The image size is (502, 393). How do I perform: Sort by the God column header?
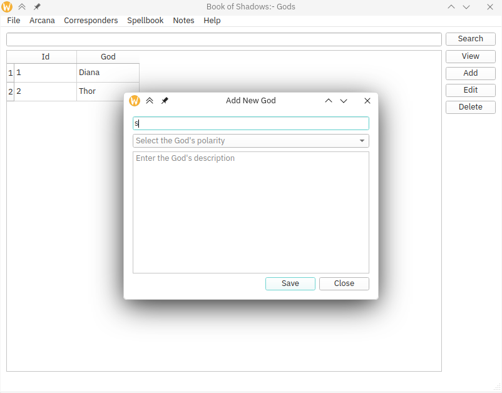108,57
